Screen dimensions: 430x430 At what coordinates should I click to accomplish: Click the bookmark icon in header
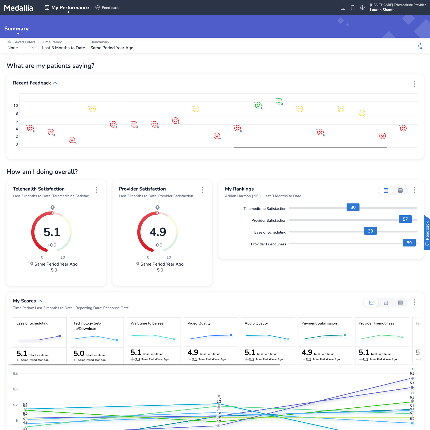353,8
